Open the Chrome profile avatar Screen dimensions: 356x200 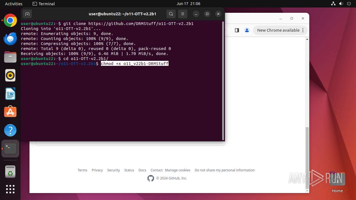coord(247,30)
